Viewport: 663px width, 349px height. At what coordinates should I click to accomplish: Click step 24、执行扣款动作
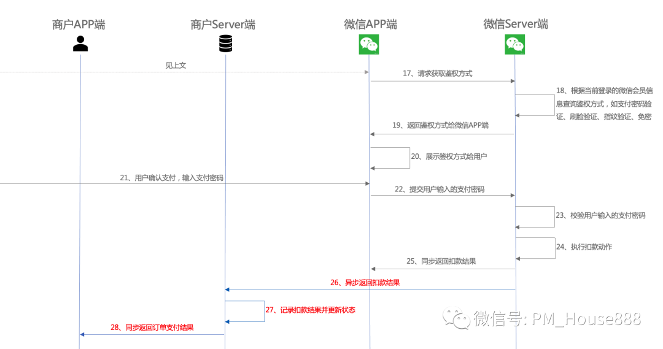point(584,247)
